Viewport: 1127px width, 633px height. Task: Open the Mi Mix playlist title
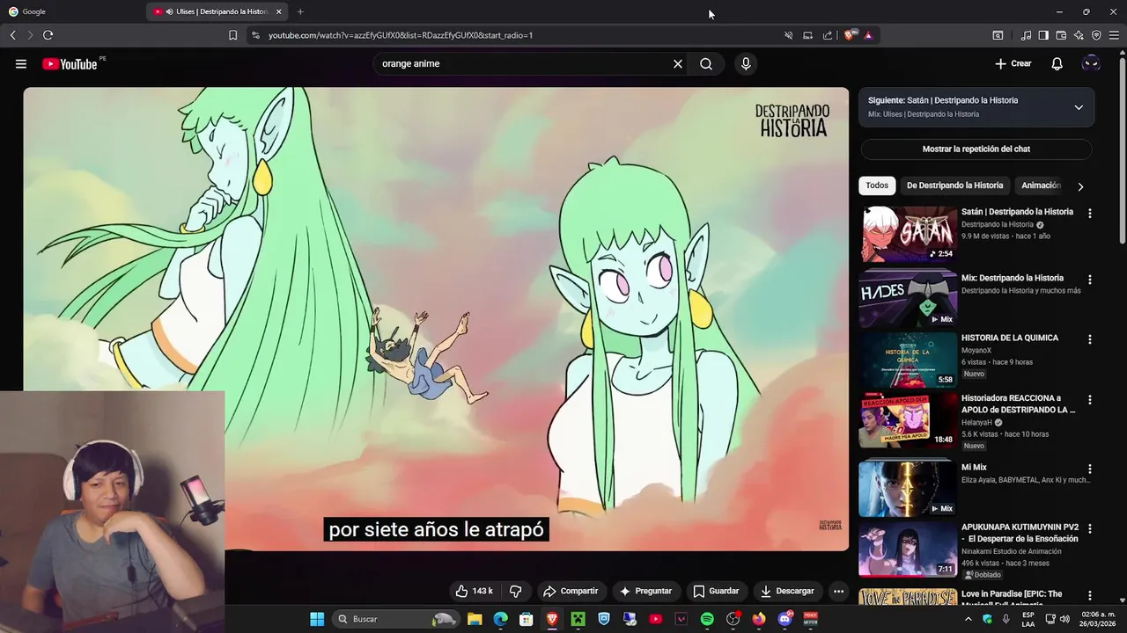[974, 468]
